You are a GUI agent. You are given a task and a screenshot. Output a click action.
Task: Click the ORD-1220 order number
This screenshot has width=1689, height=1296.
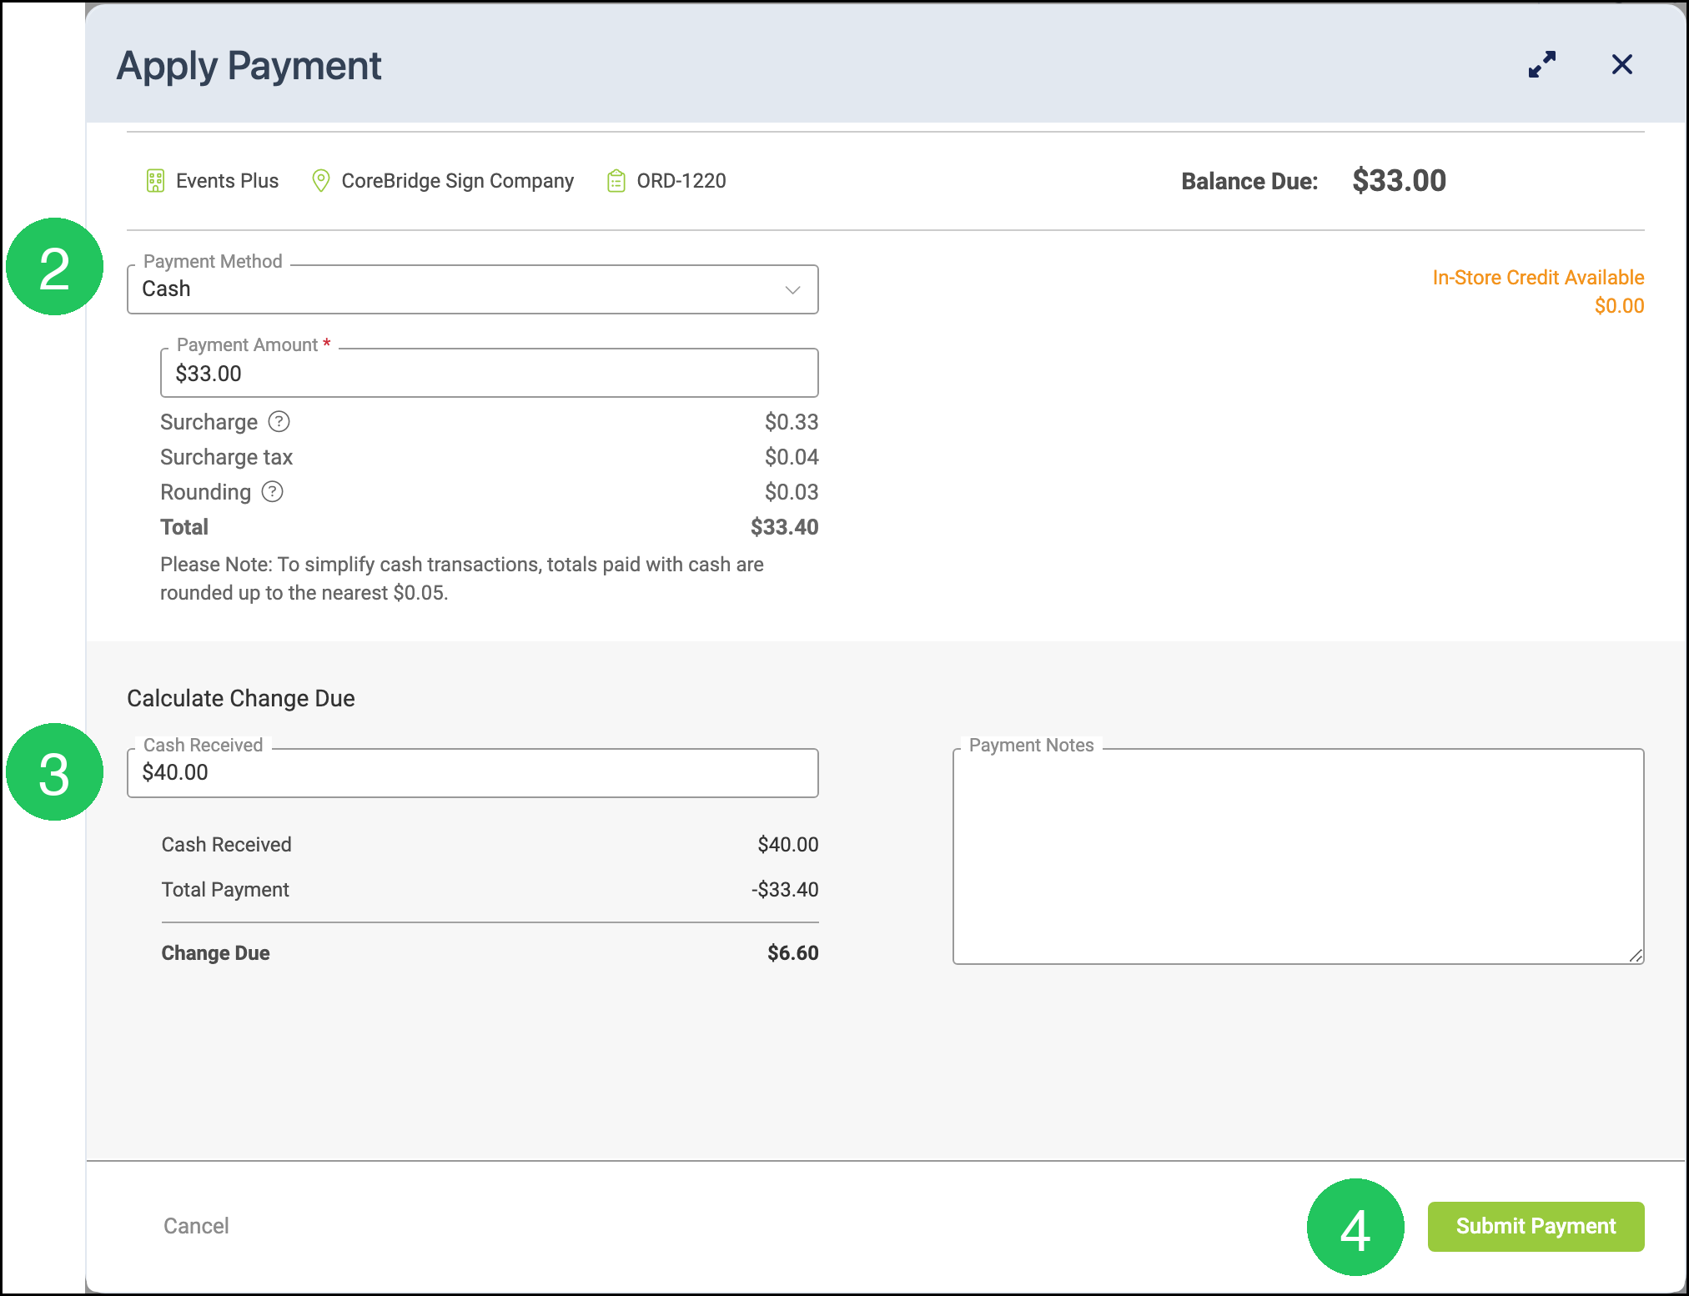click(x=681, y=181)
